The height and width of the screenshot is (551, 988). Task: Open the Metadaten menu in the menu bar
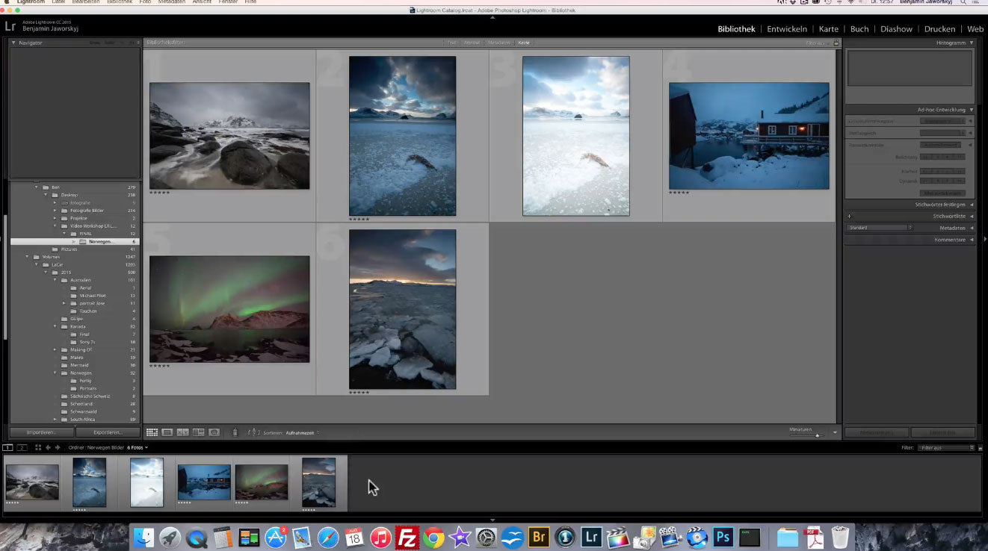(172, 2)
